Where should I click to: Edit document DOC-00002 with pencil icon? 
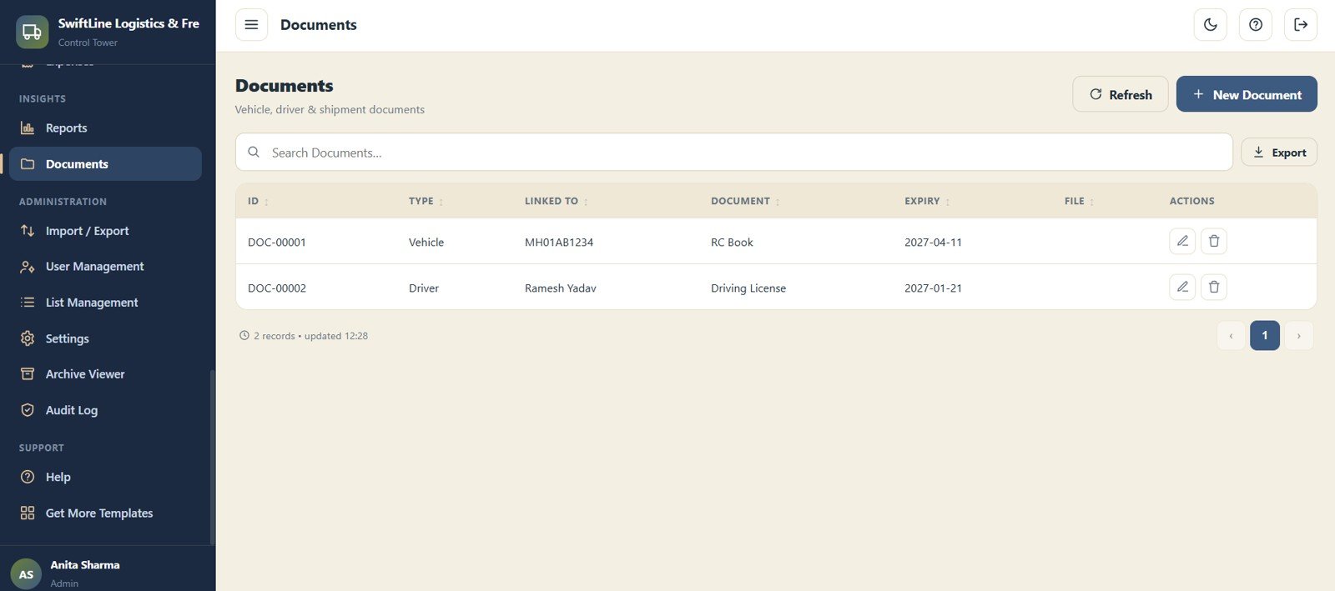(x=1182, y=287)
